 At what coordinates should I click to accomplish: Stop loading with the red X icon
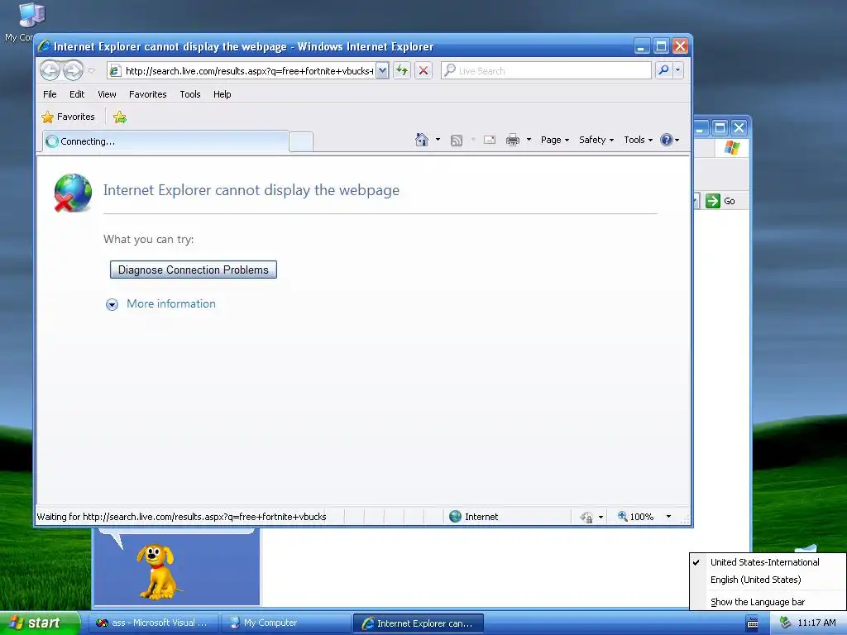pyautogui.click(x=423, y=70)
